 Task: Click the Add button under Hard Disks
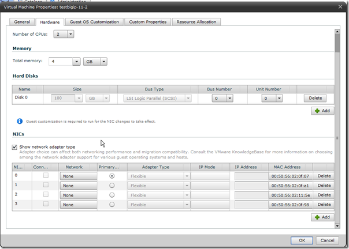(x=322, y=111)
